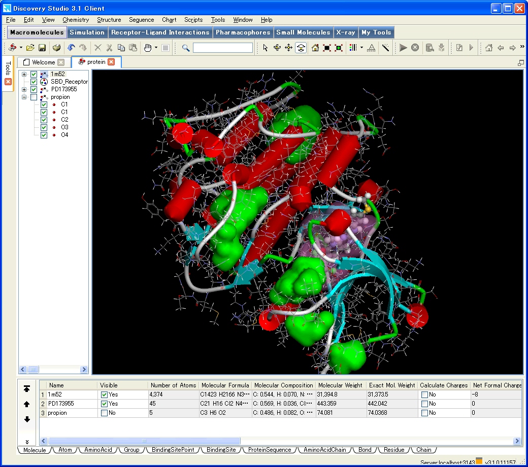This screenshot has height=467, width=528.
Task: Uncheck the 1m52 hierarchy checkbox
Action: point(34,74)
